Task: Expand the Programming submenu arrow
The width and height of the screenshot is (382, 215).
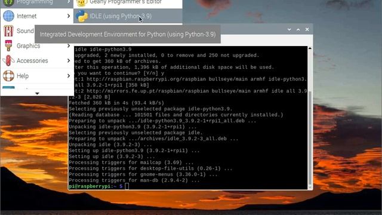Action: 69,2
